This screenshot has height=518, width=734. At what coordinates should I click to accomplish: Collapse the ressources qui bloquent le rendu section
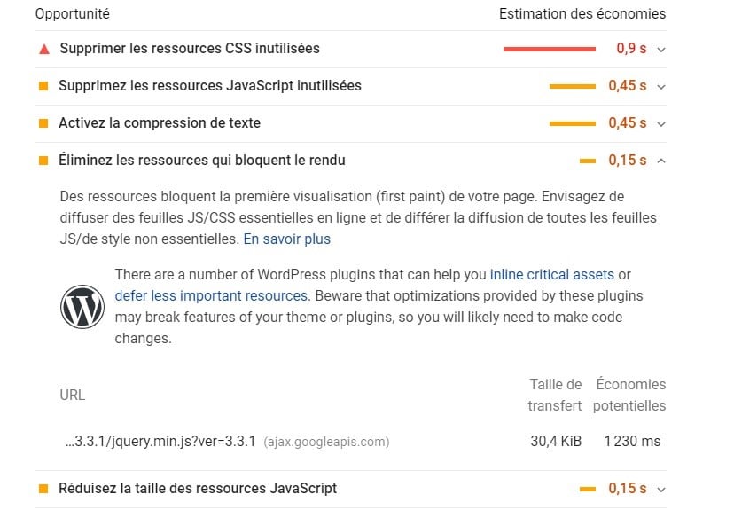(661, 161)
